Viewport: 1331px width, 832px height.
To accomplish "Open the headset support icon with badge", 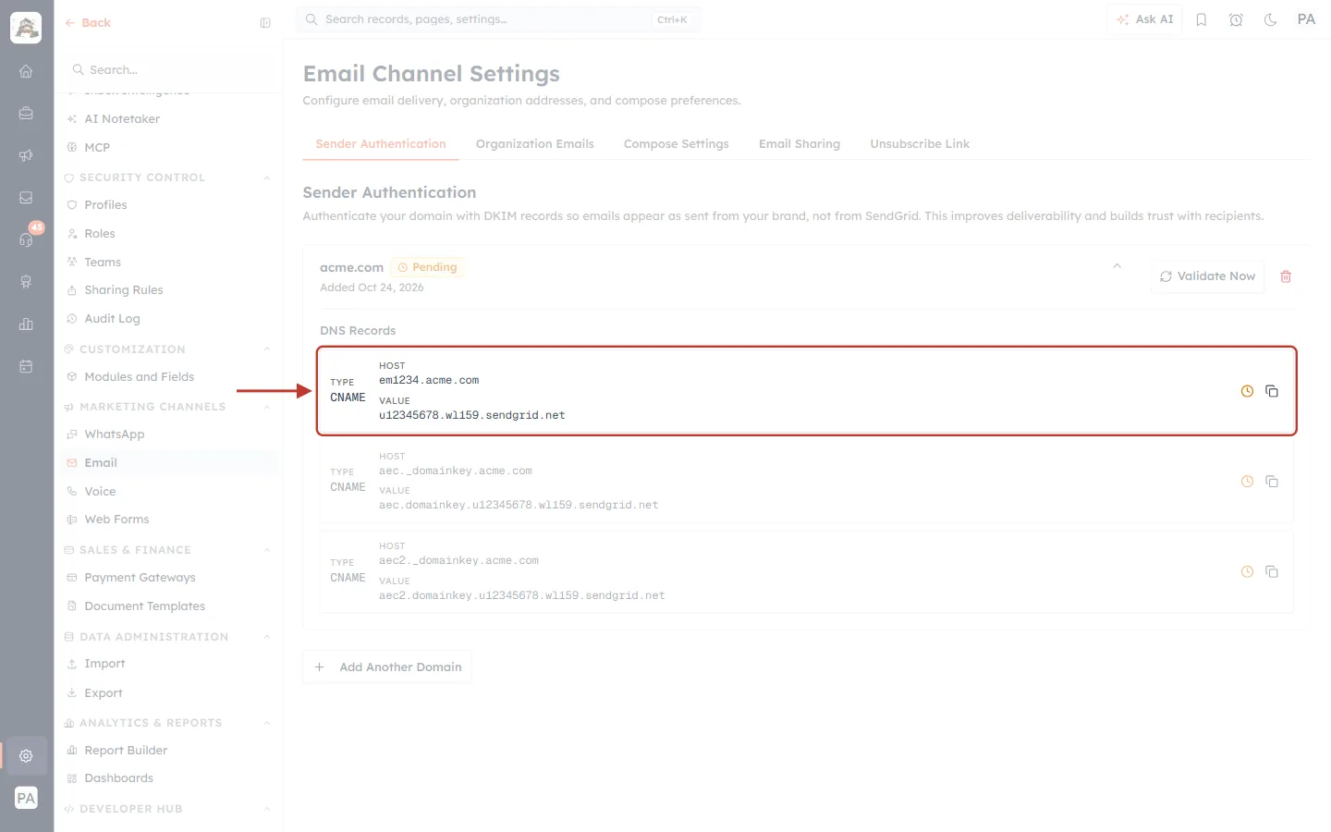I will 26,239.
